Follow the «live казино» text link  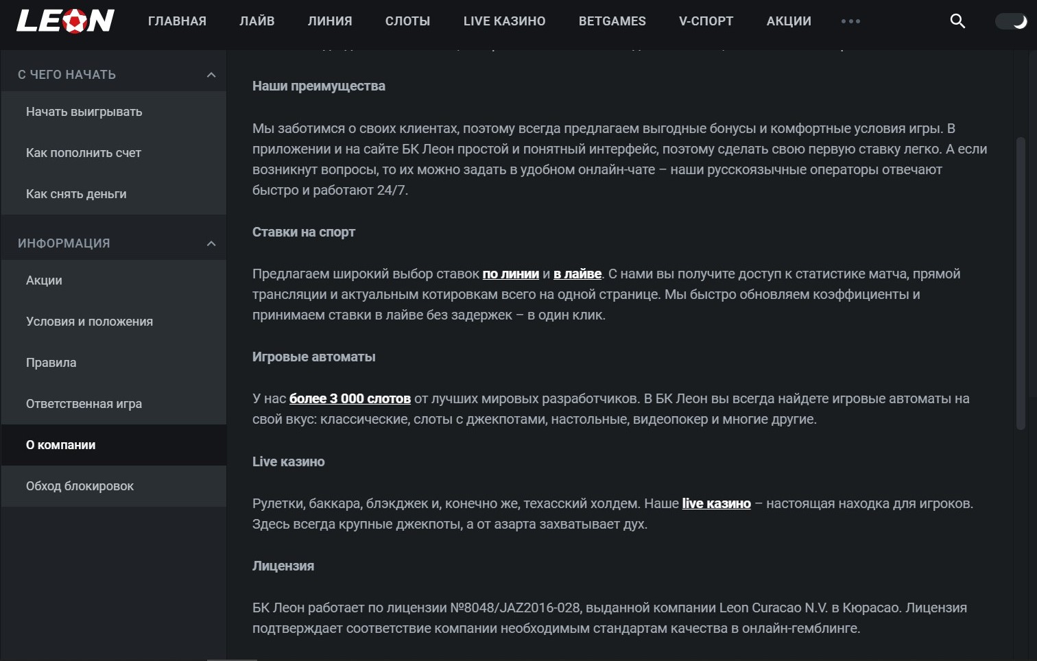pos(717,504)
